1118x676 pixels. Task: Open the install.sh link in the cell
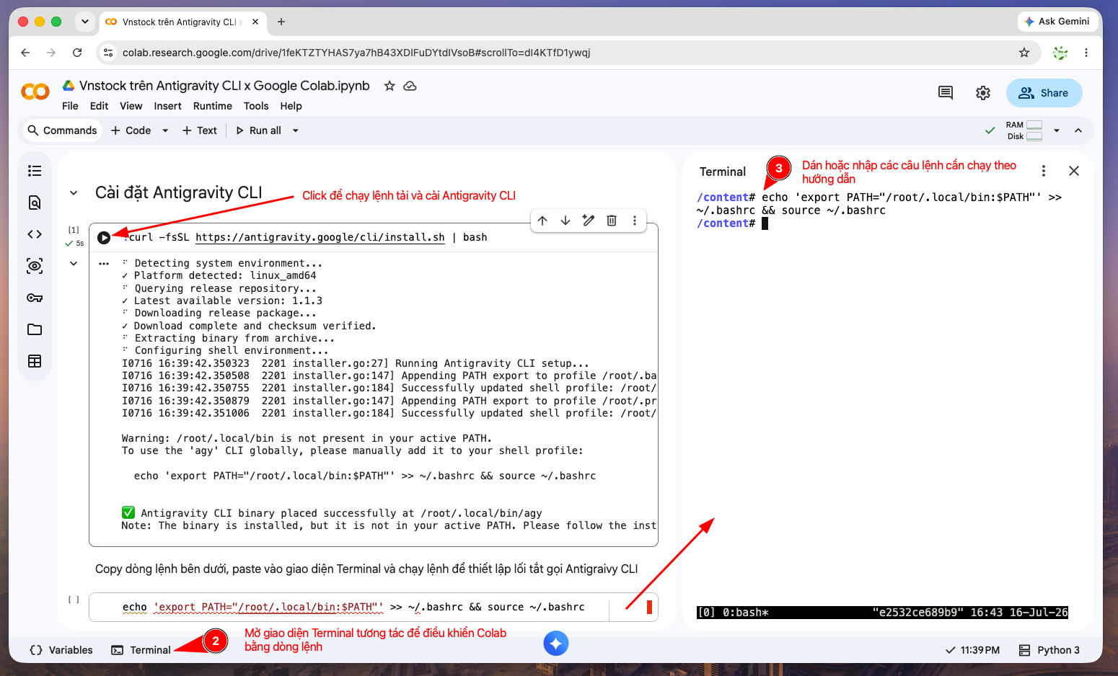(320, 237)
